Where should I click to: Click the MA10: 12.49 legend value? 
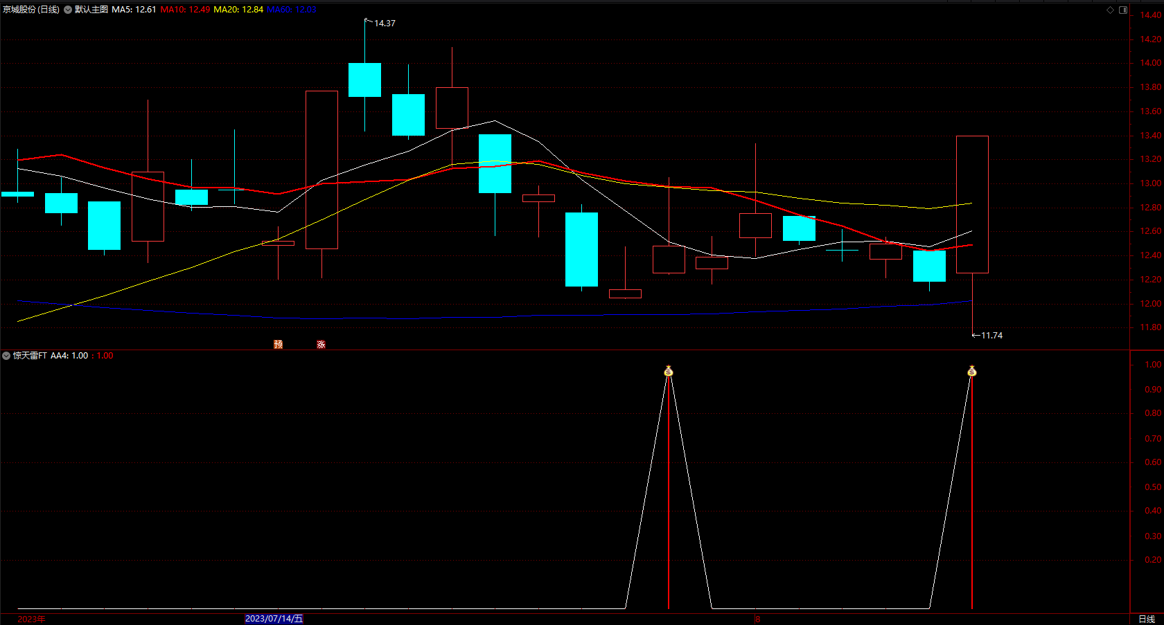[x=185, y=10]
